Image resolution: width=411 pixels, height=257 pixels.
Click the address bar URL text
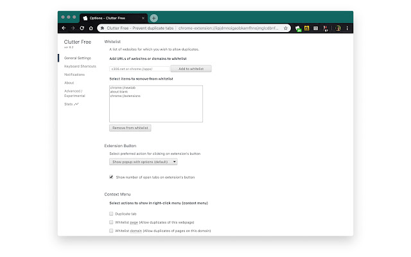[x=229, y=28]
